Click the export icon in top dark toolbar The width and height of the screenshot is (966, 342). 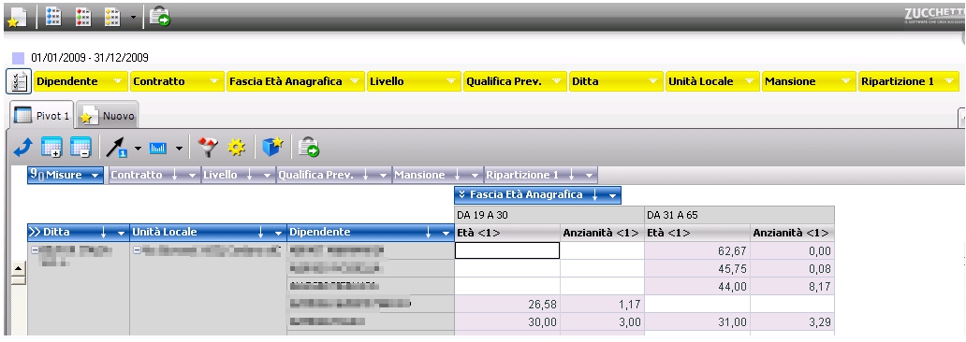pos(160,17)
